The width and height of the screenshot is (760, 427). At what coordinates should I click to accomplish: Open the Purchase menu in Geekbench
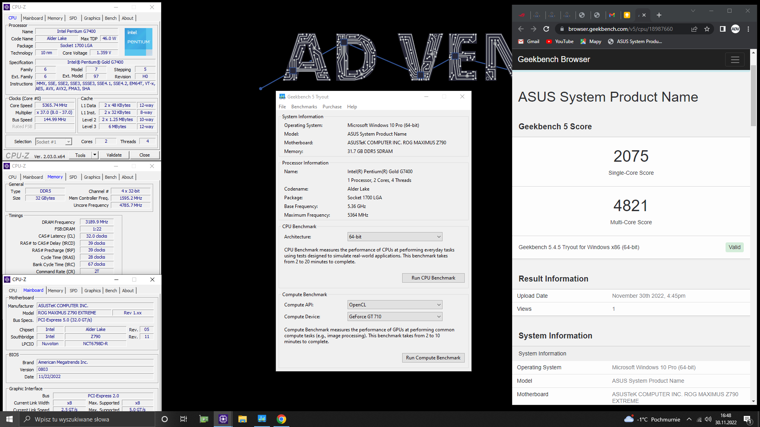click(332, 107)
